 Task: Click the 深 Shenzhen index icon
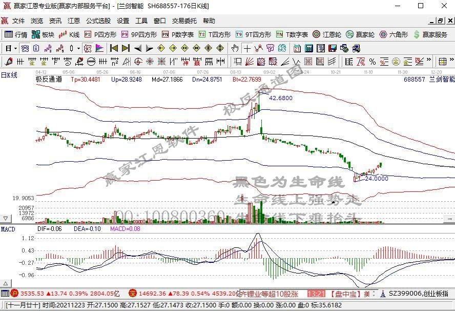133,293
